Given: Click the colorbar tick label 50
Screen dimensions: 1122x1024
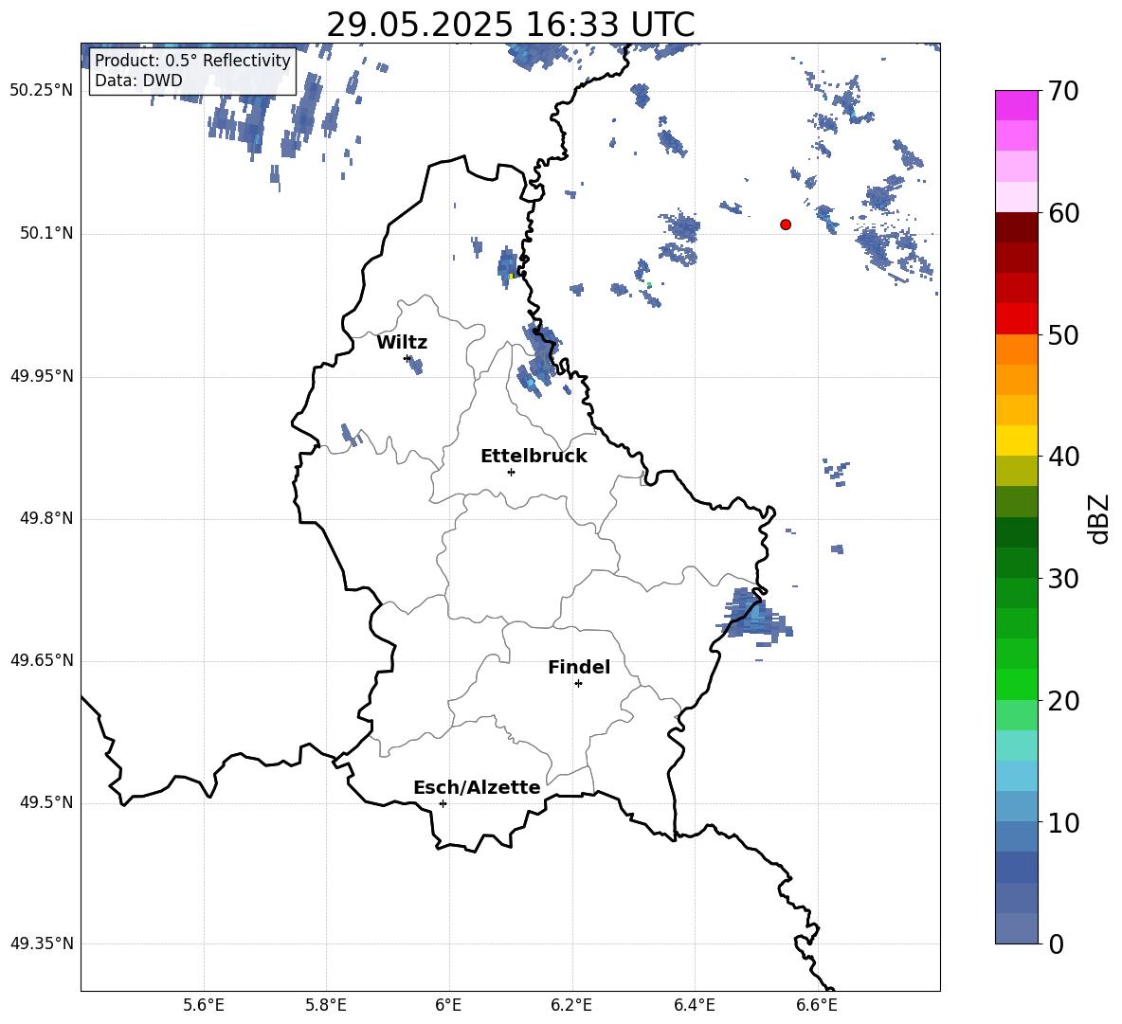Looking at the screenshot, I should pos(1063,335).
